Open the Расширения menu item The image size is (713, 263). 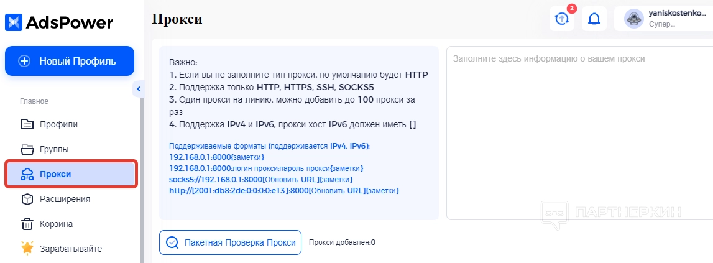[x=65, y=199]
